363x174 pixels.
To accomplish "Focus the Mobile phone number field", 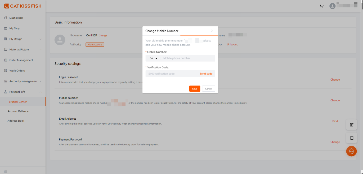I will (x=188, y=58).
